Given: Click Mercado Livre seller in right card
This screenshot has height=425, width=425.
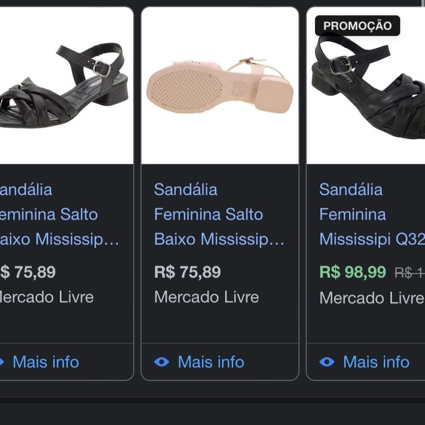Looking at the screenshot, I should coord(371,297).
